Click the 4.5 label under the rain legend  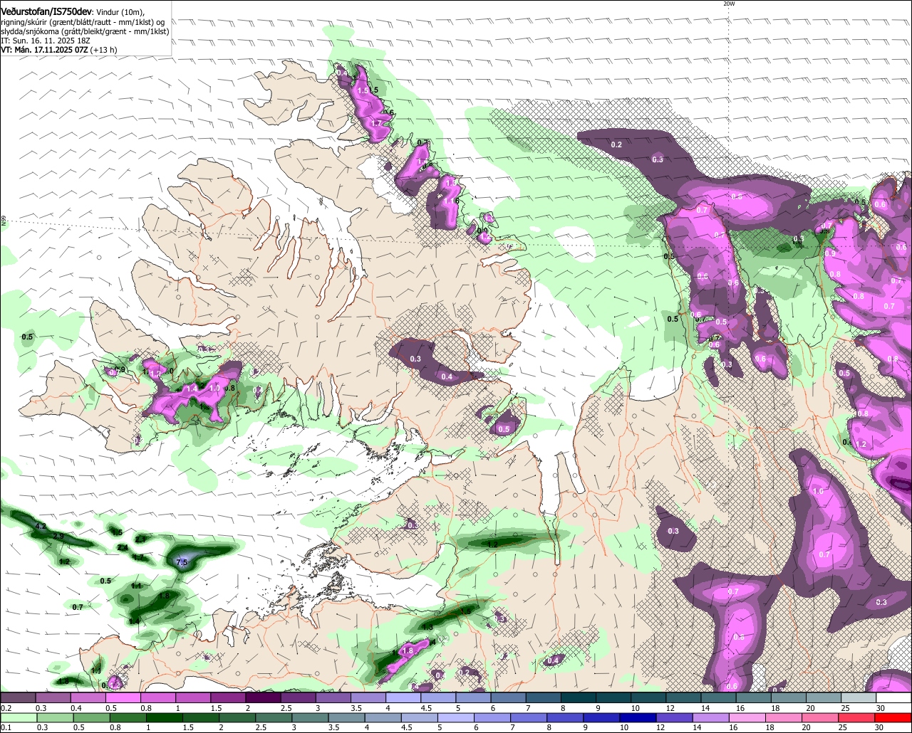pyautogui.click(x=408, y=727)
